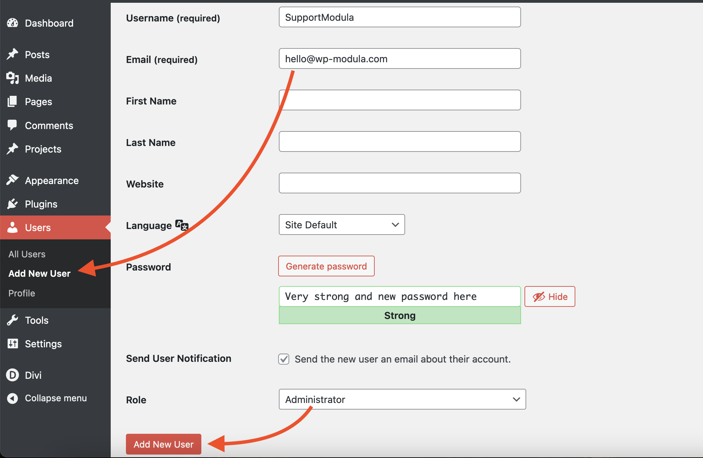Click the Appearance paintbrush icon
Image resolution: width=703 pixels, height=458 pixels.
(x=12, y=180)
